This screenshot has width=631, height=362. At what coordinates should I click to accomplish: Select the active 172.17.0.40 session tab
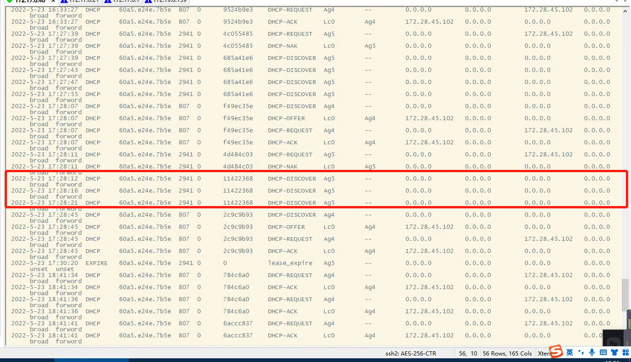30,1
